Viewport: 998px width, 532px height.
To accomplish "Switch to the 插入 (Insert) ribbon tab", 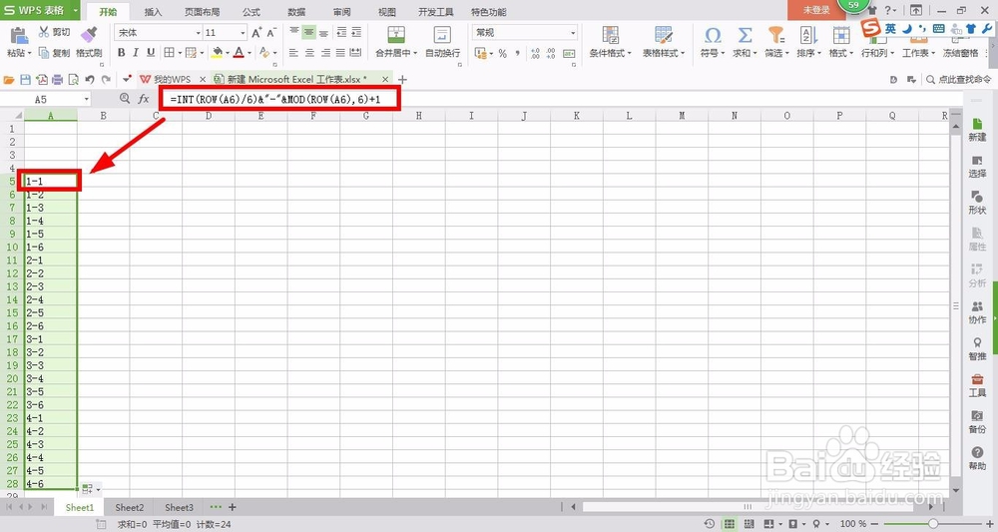I will click(x=154, y=11).
